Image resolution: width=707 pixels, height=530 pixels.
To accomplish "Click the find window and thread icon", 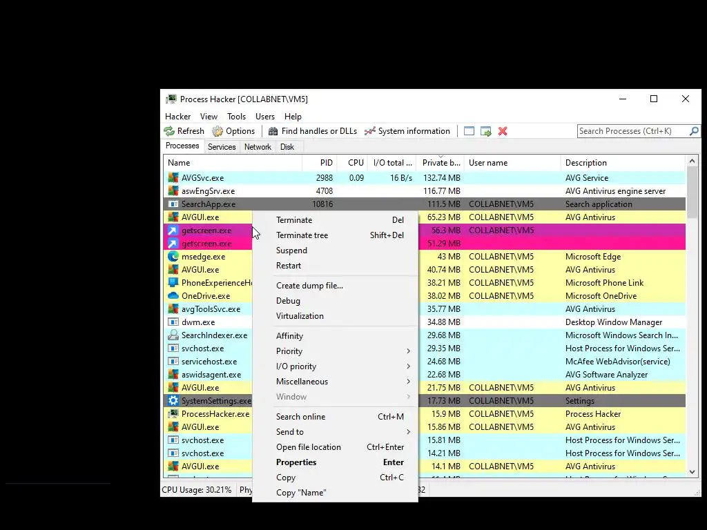I will 485,131.
